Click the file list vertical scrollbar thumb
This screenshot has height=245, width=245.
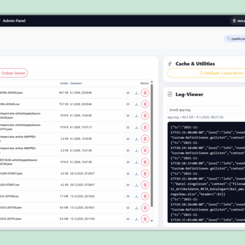coord(152,146)
